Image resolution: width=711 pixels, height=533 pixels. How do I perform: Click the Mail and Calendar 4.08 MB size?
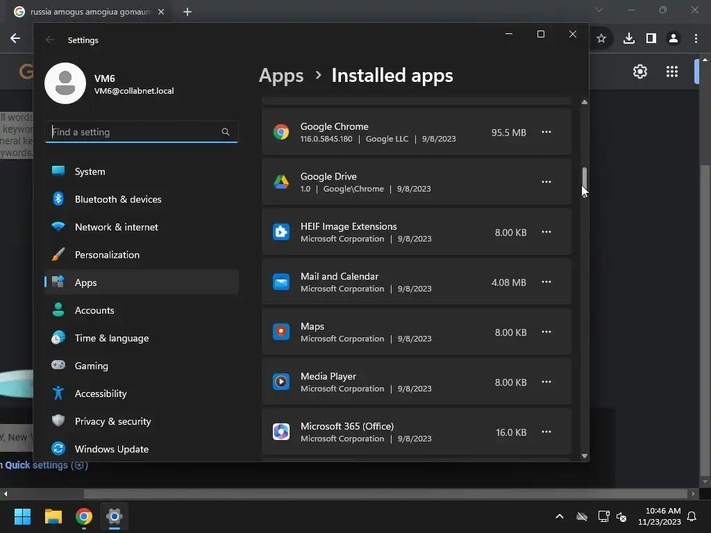tap(509, 282)
